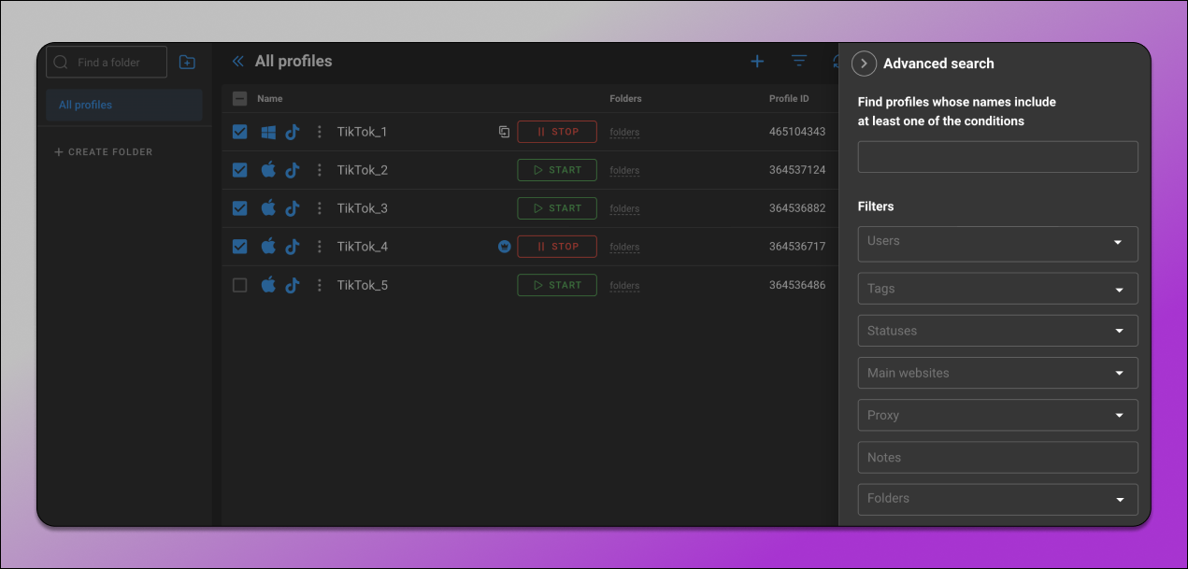The height and width of the screenshot is (569, 1188).
Task: Click TikTok icon on TikTok_3 row
Action: point(293,208)
